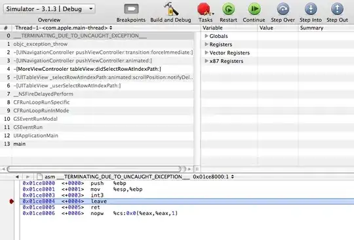The image size is (354, 240).
Task: Click the green Continue icon
Action: 254,9
